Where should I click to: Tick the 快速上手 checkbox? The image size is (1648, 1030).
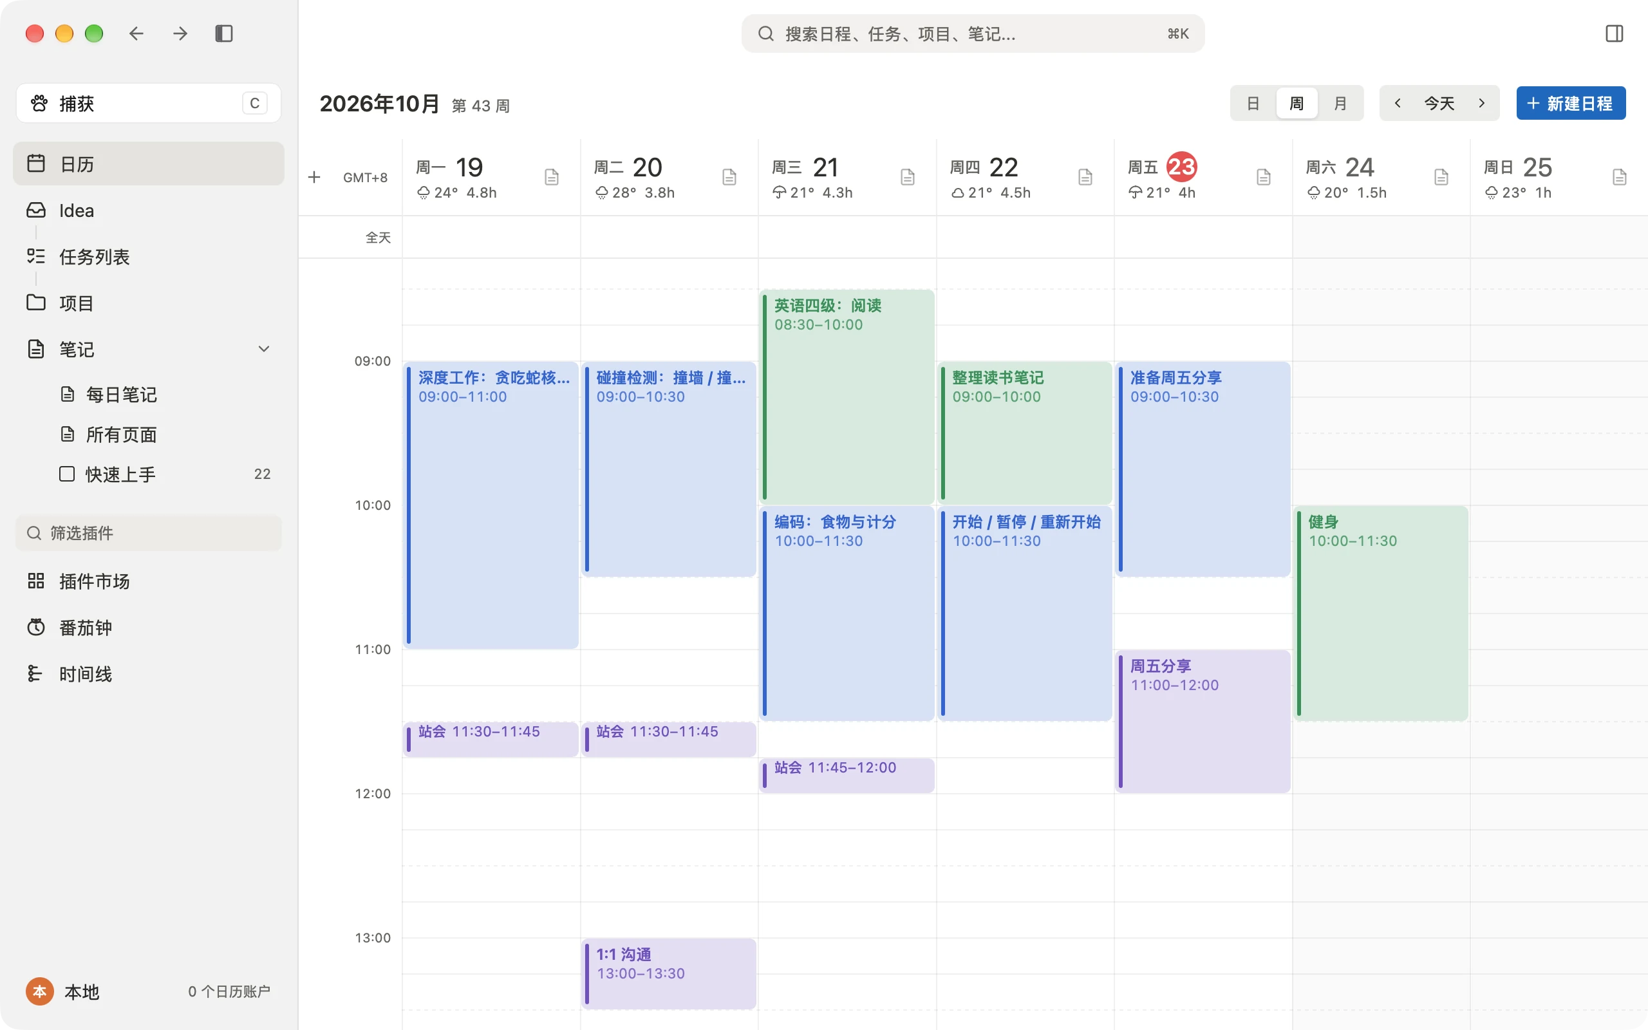[x=67, y=473]
